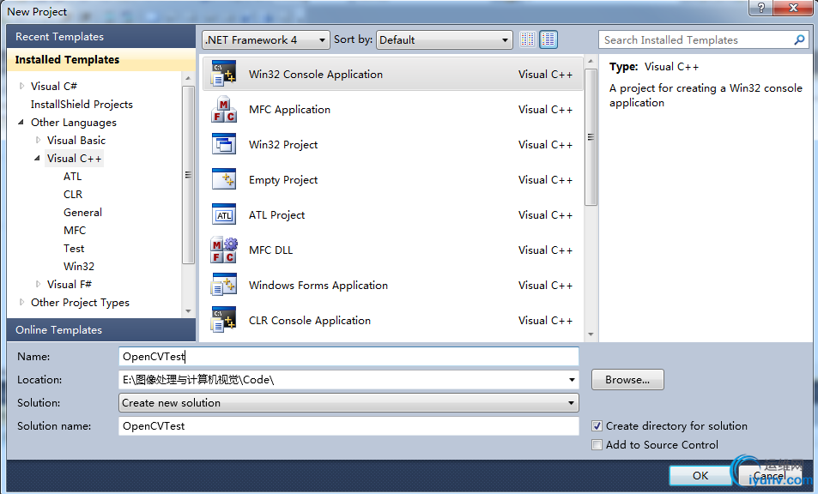Open the Sort by Default dropdown
This screenshot has height=494, width=818.
(x=444, y=39)
